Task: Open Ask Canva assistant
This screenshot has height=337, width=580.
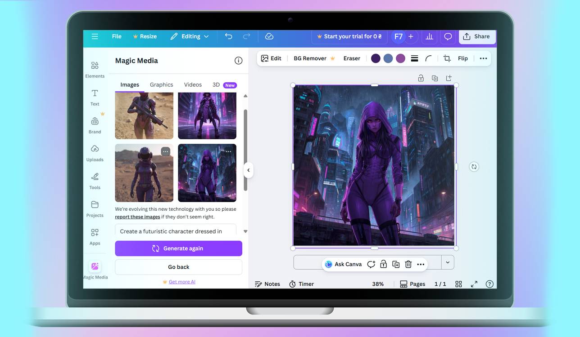Action: [344, 264]
